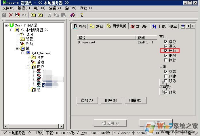Open the 查看(V) menu

tap(55, 8)
